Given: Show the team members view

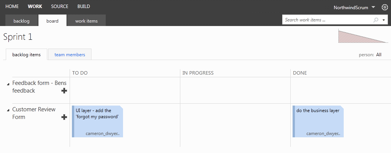Looking at the screenshot, I should pyautogui.click(x=70, y=55).
